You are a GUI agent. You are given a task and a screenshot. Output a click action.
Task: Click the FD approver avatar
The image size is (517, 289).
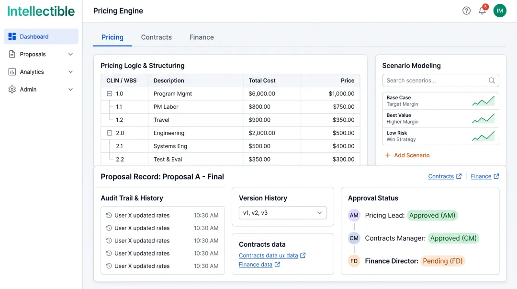(x=354, y=261)
